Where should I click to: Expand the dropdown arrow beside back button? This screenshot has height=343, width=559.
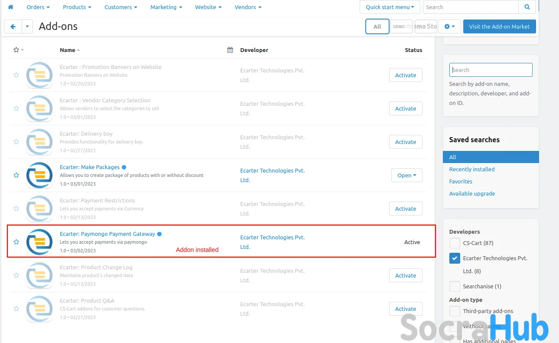27,26
